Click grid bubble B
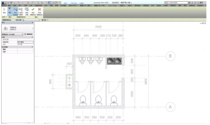Screen dimensions: 210x125 pos(170,56)
